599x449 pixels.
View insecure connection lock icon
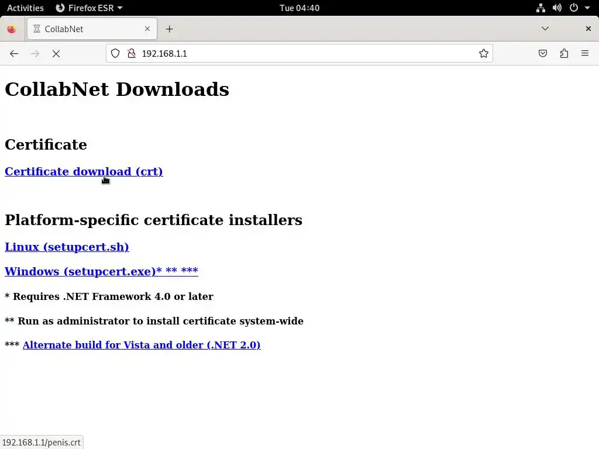pyautogui.click(x=132, y=53)
